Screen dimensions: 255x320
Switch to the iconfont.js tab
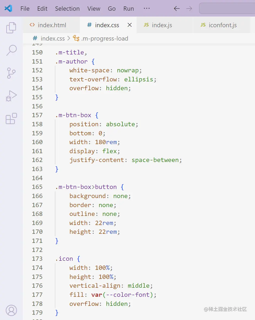tap(222, 25)
